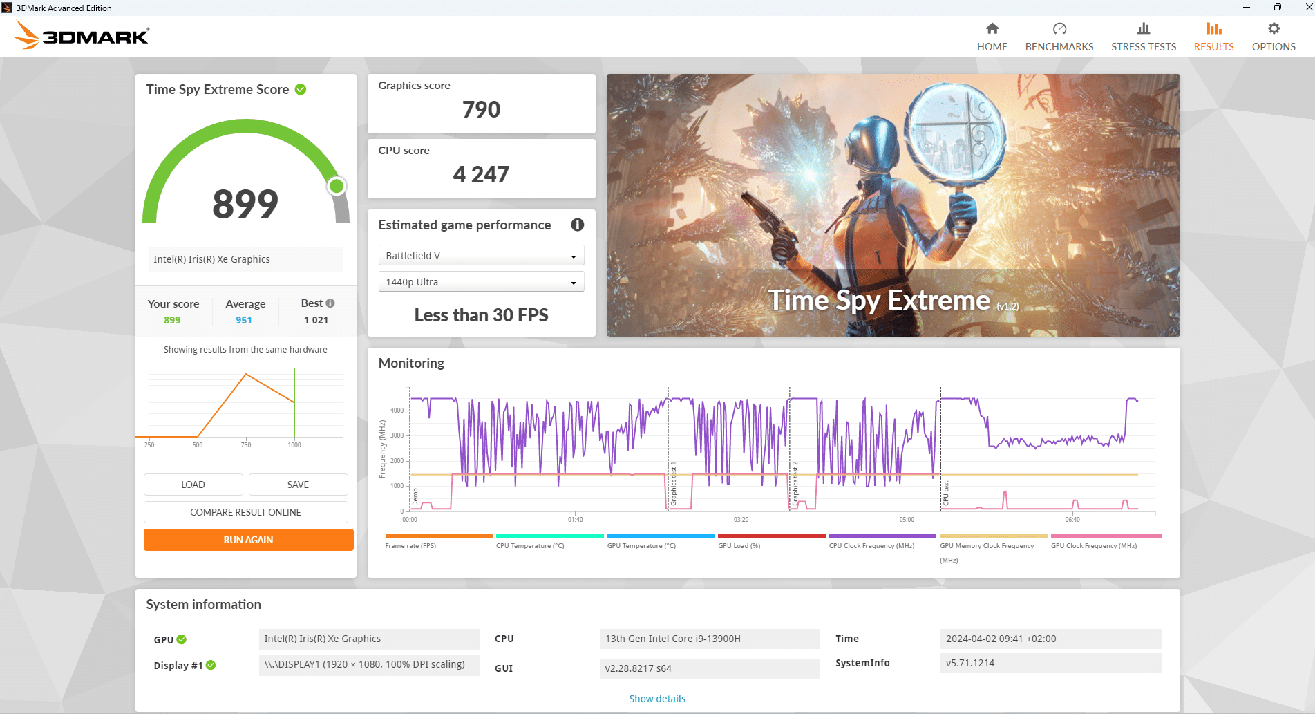Open the Battlefield V game dropdown
This screenshot has height=714, width=1315.
tap(481, 255)
